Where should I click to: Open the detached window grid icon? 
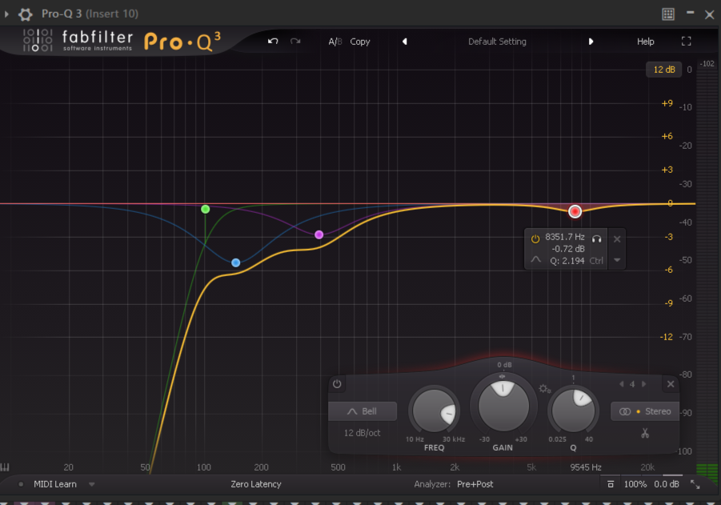[668, 14]
